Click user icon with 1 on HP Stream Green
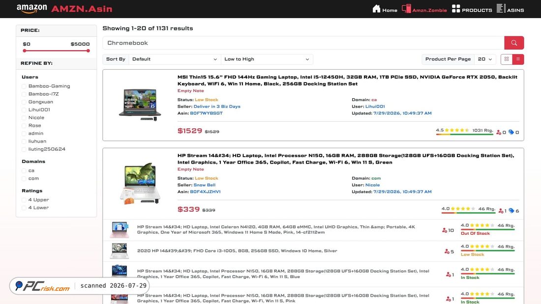The height and width of the screenshot is (304, 541). [501, 211]
